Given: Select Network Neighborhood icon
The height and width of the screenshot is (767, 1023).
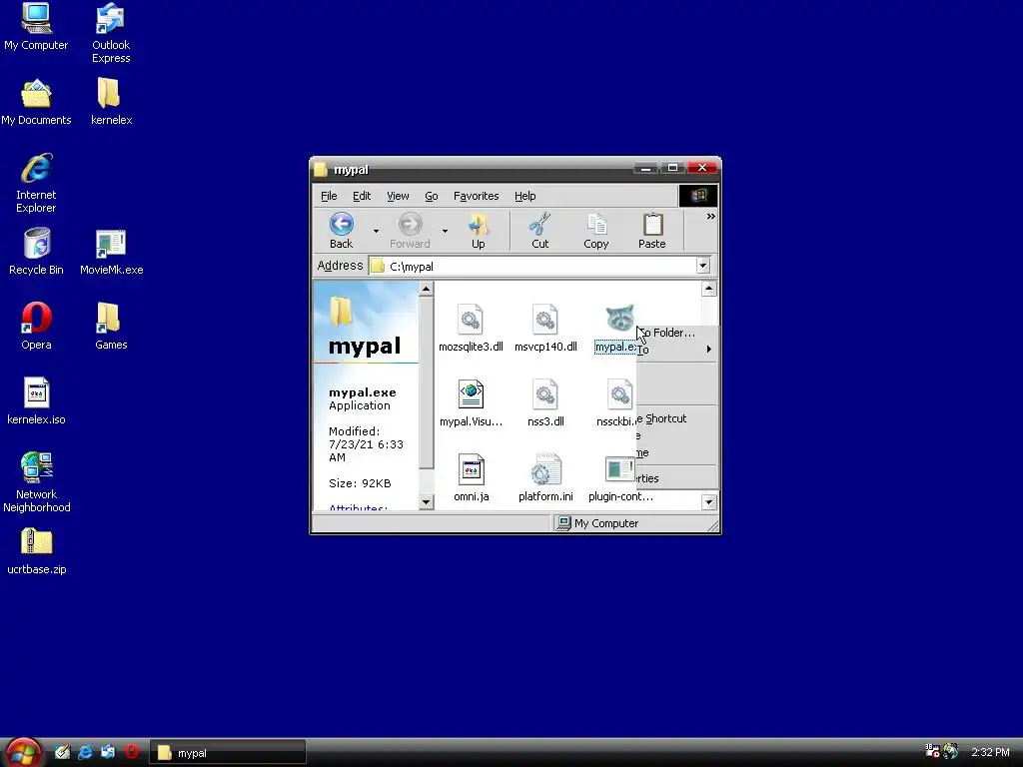Looking at the screenshot, I should (36, 482).
